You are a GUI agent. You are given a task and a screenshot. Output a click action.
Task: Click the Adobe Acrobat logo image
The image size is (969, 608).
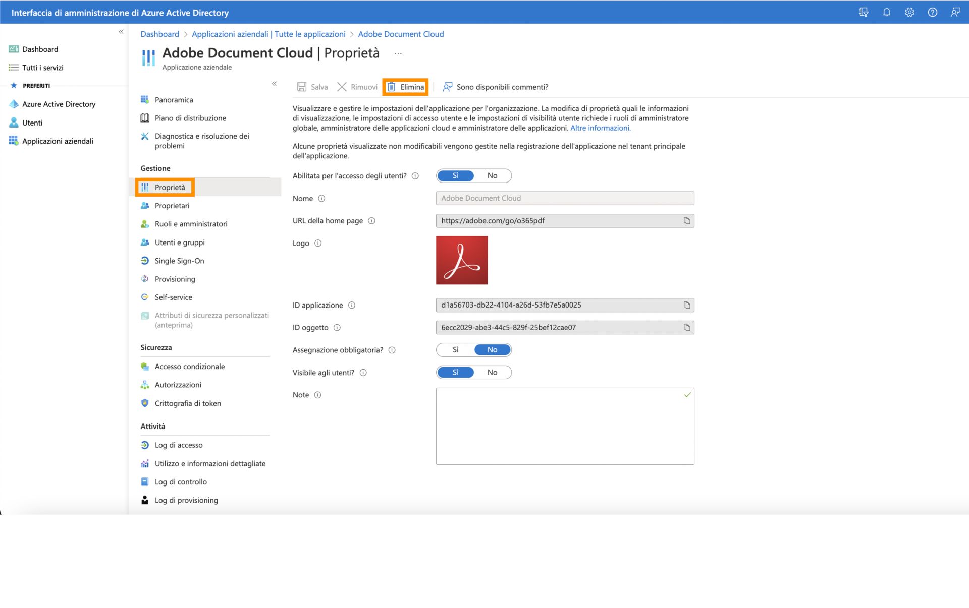(462, 260)
